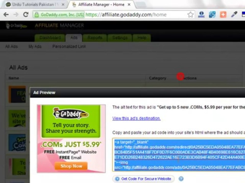The image size is (245, 183).
Task: Click Get Code For Secure Website button
Action: (143, 179)
